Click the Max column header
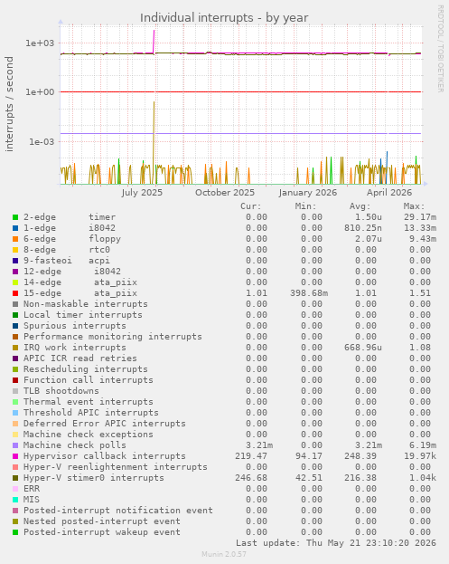The width and height of the screenshot is (449, 564). point(414,206)
